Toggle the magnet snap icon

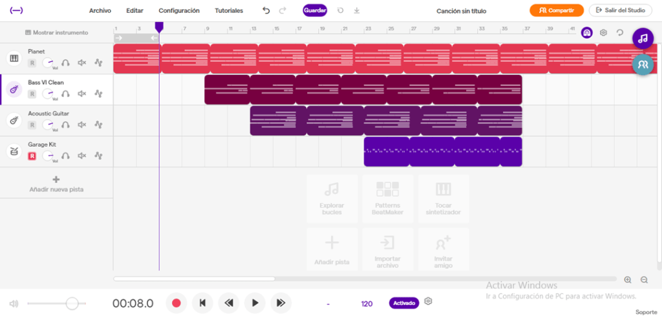click(x=586, y=32)
